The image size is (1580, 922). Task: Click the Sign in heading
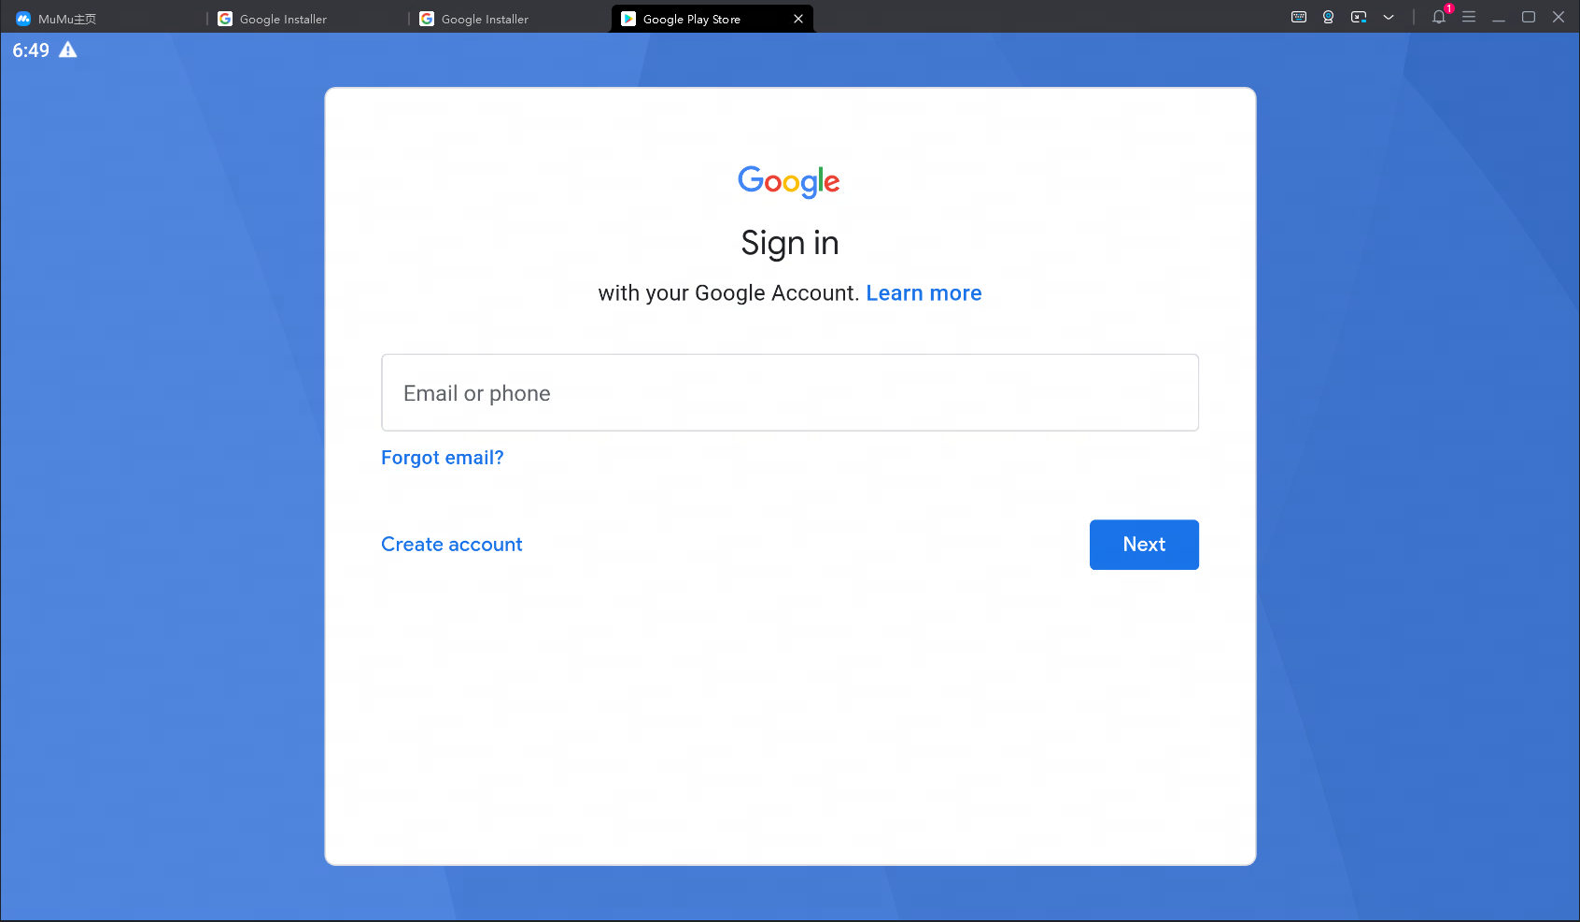coord(790,243)
